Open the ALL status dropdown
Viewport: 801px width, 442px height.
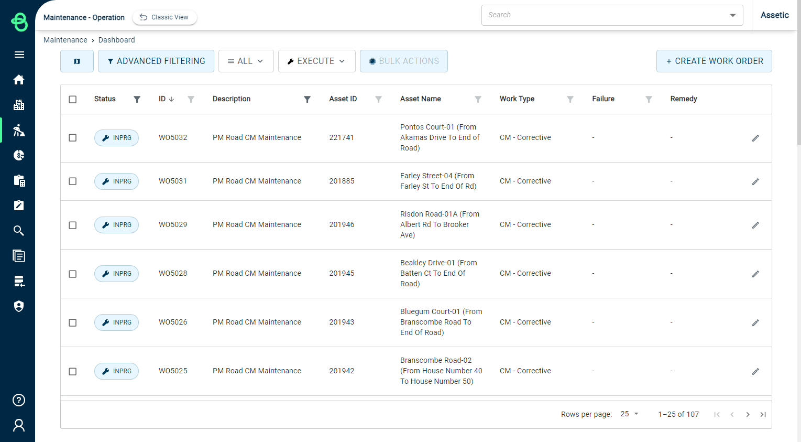[246, 61]
